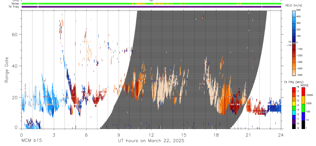Click the NOISE color scale bar
Viewport: 316px width, 146px height.
coord(303,108)
